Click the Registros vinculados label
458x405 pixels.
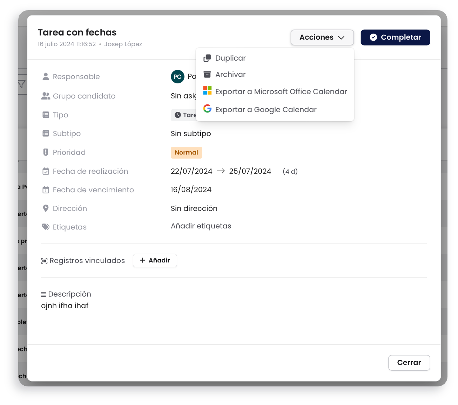(87, 261)
